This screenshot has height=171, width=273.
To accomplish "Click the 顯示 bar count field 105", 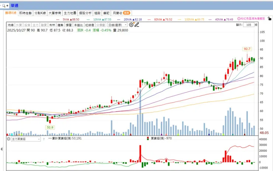I will coord(249,25).
